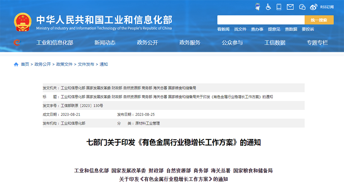This screenshot has width=344, height=193.
Task: Open the mobile phone version icon
Action: click(279, 7)
